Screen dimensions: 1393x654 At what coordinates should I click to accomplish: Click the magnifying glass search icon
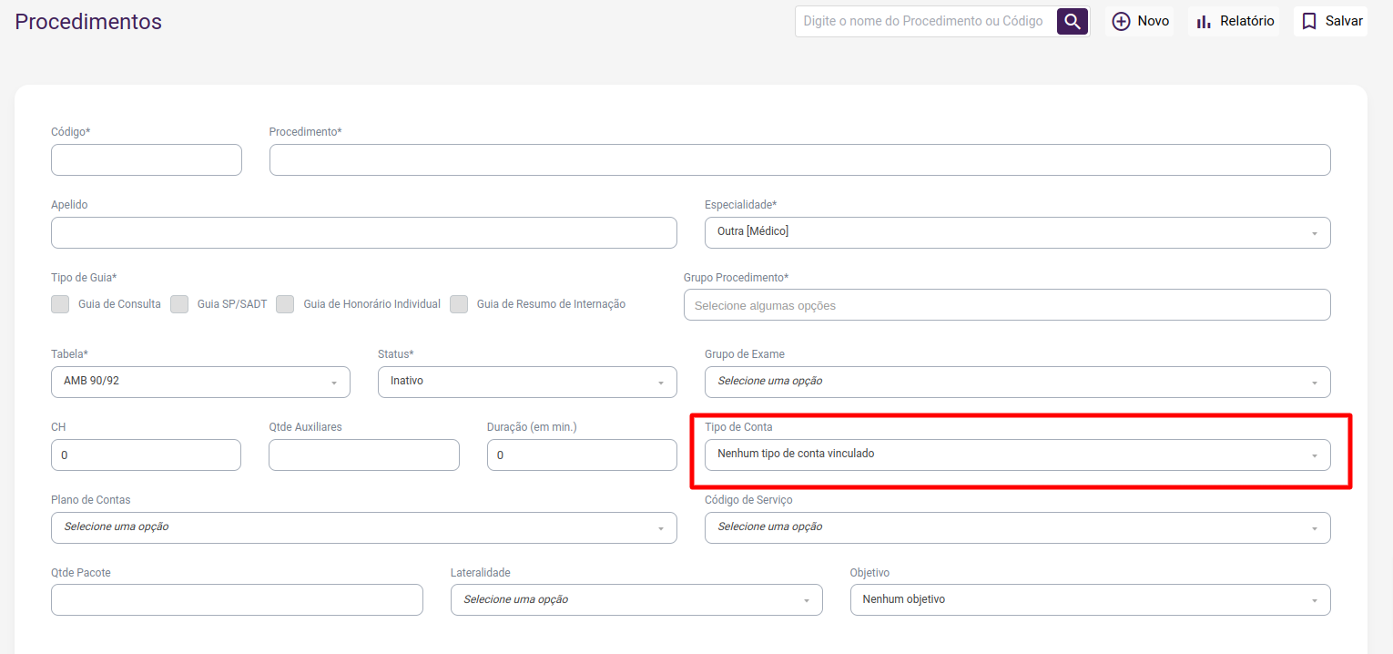pyautogui.click(x=1073, y=21)
